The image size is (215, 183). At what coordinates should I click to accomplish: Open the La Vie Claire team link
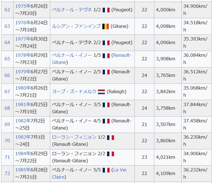coord(120,170)
